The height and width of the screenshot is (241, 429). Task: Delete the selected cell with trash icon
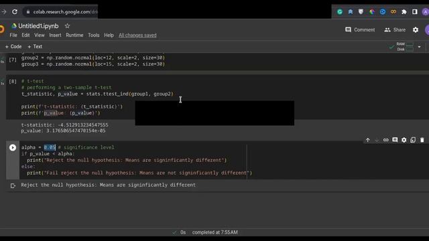click(422, 140)
